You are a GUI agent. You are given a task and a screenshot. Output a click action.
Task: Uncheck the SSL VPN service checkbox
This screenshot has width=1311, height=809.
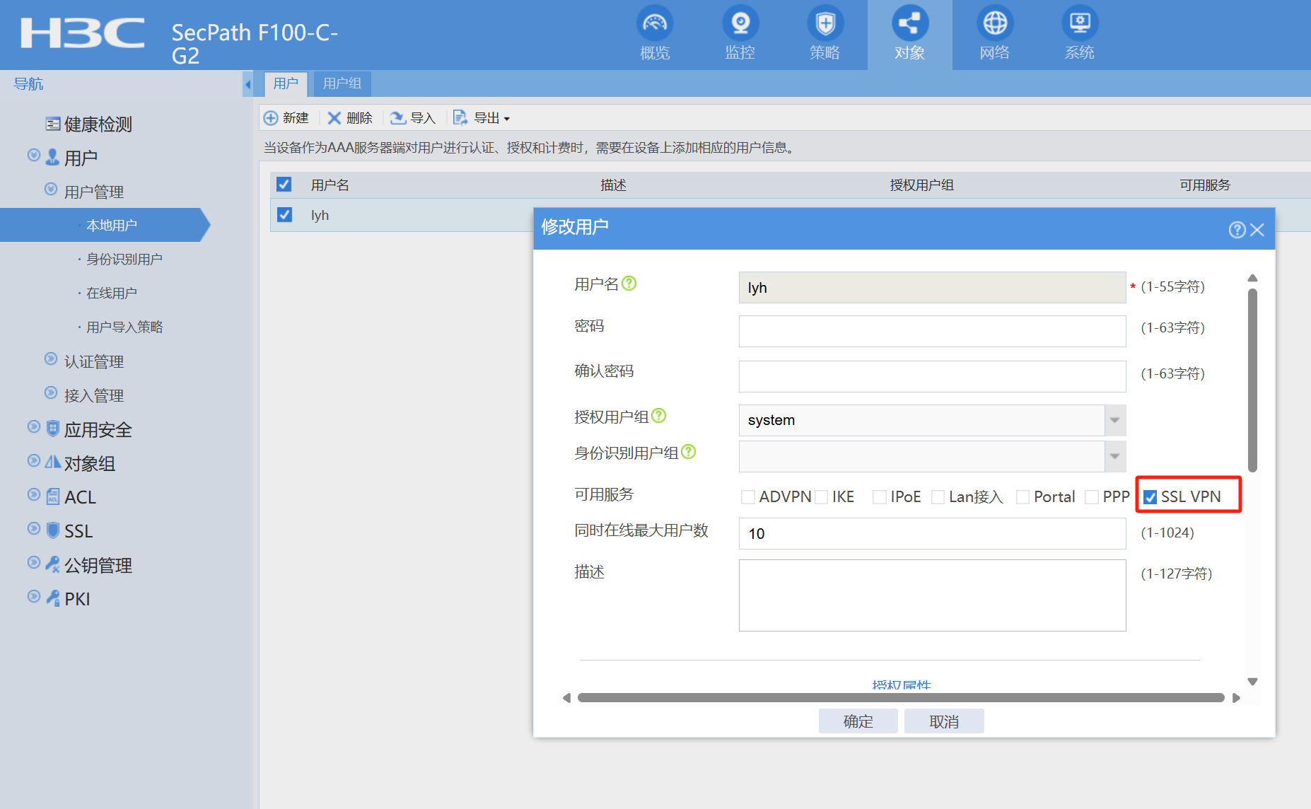point(1150,497)
